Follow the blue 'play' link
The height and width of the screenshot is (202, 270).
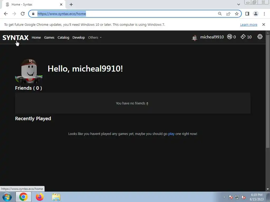tap(171, 134)
